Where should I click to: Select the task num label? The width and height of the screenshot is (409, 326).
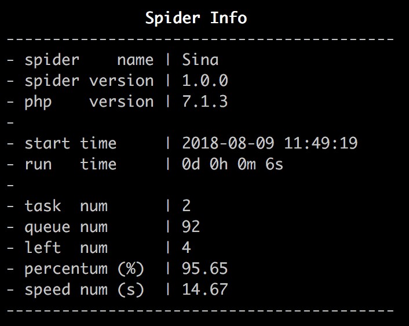click(66, 206)
